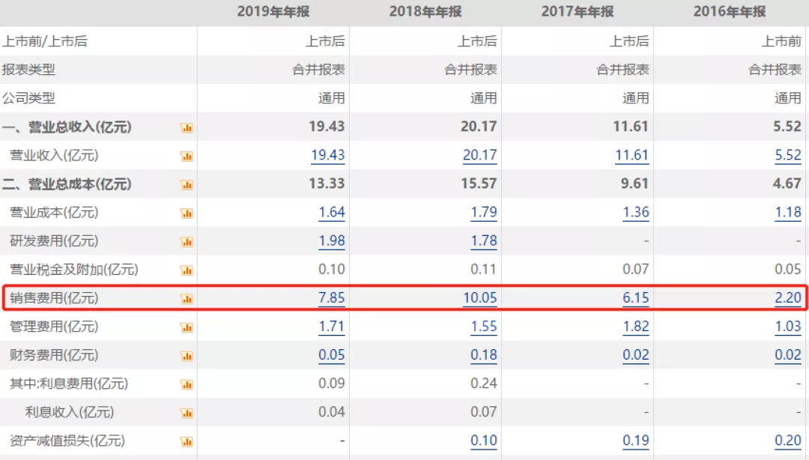Show chart for 管理费用 row
Screen dimensions: 809x460
(187, 327)
